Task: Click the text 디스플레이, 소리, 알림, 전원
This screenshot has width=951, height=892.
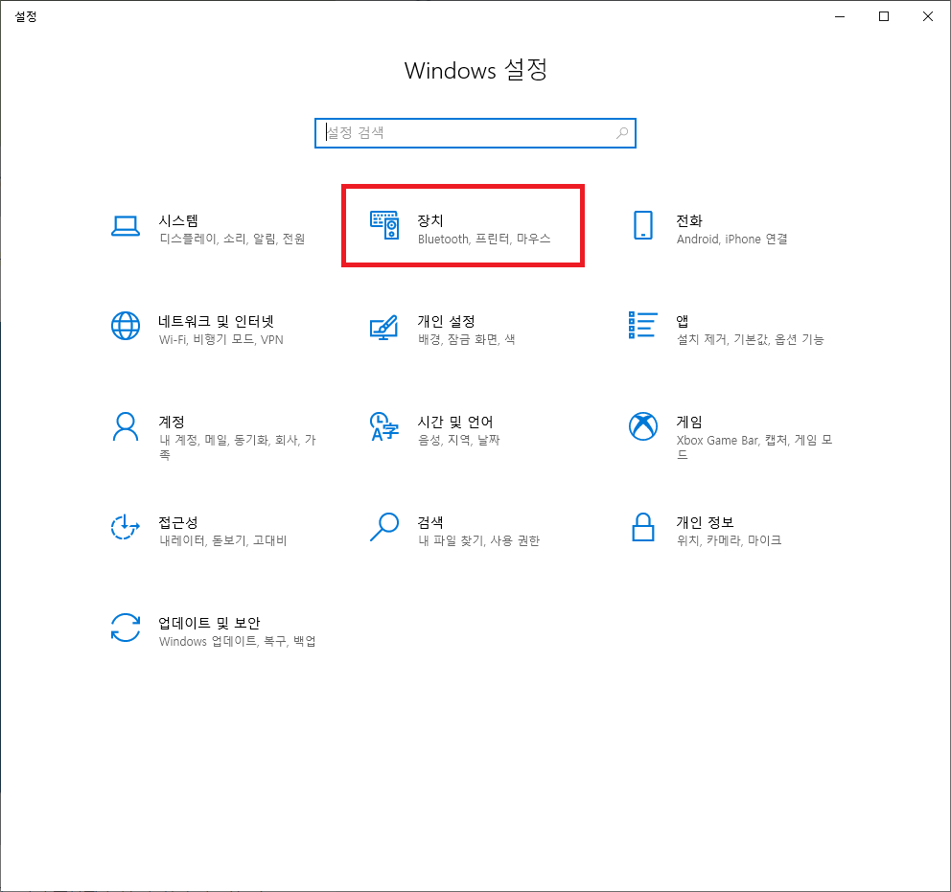Action: click(x=232, y=239)
